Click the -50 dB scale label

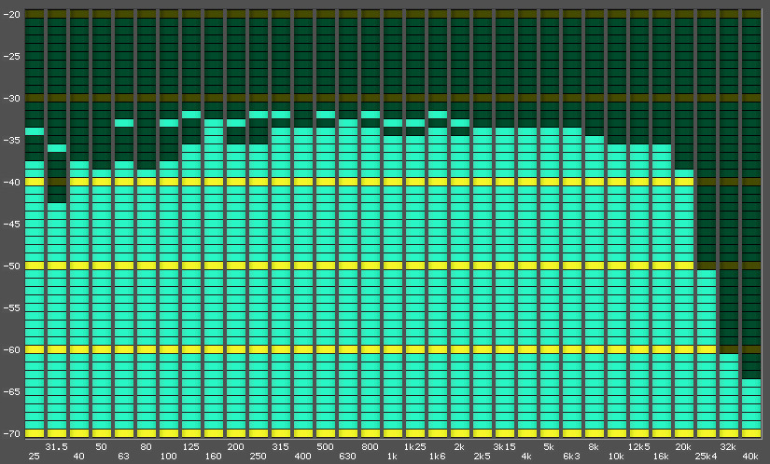[x=12, y=266]
